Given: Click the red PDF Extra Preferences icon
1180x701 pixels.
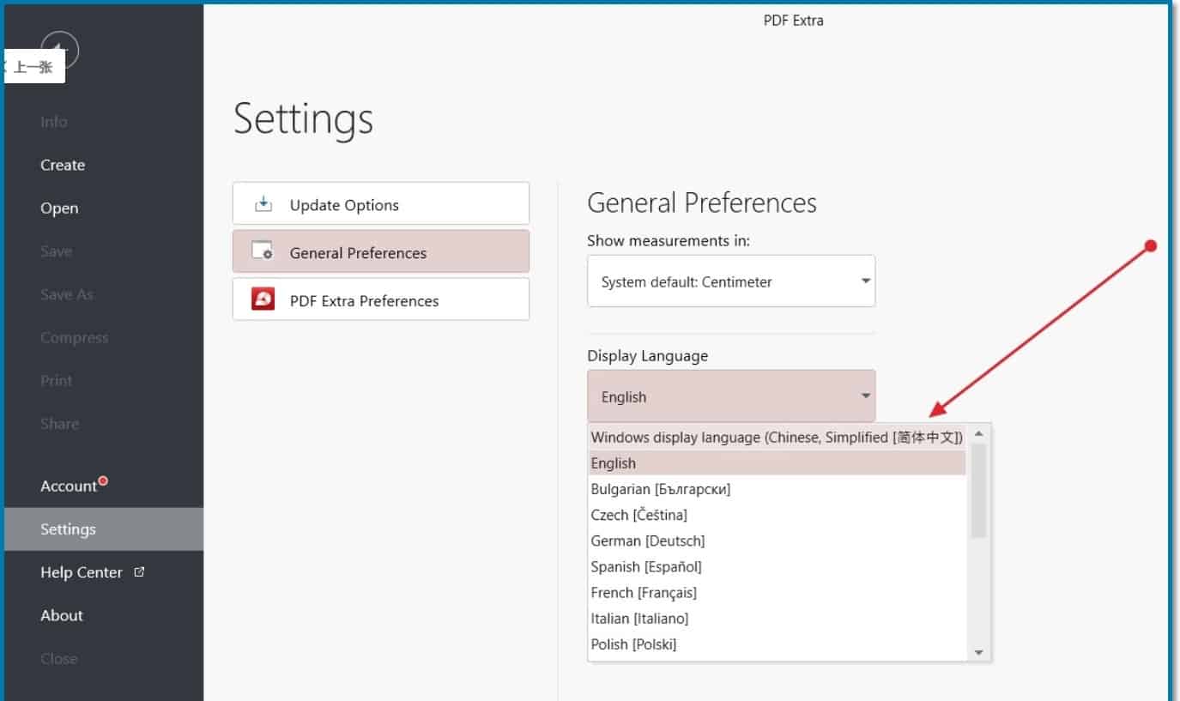Looking at the screenshot, I should click(263, 299).
